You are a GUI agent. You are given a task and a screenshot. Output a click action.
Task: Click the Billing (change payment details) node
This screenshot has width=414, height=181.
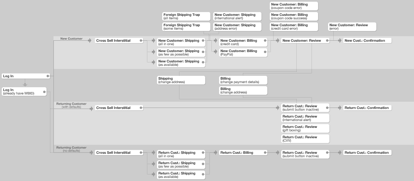coord(243,80)
